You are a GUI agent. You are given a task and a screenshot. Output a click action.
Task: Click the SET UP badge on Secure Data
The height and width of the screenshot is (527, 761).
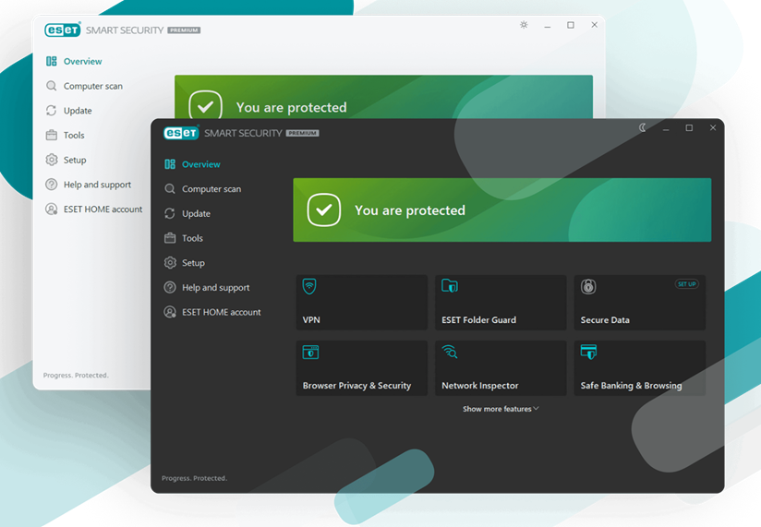[x=687, y=283]
